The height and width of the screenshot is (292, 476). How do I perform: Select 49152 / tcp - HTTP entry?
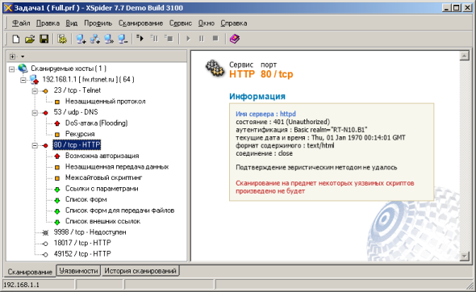82,254
